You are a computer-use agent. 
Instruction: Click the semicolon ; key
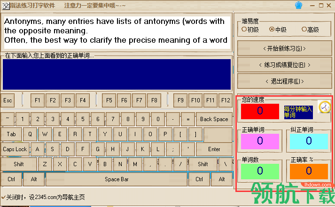173,149
